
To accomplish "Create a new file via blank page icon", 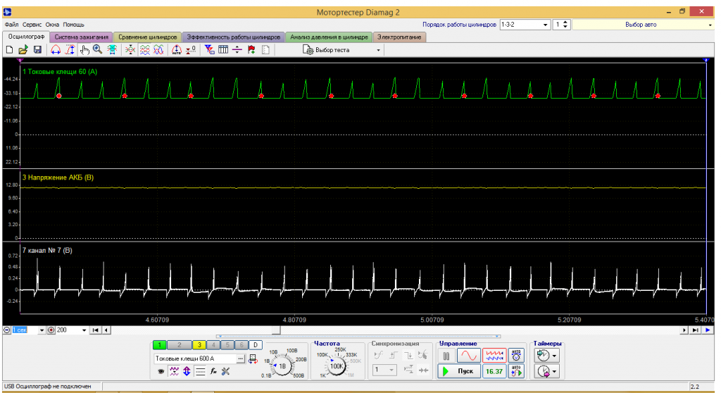I will (9, 50).
